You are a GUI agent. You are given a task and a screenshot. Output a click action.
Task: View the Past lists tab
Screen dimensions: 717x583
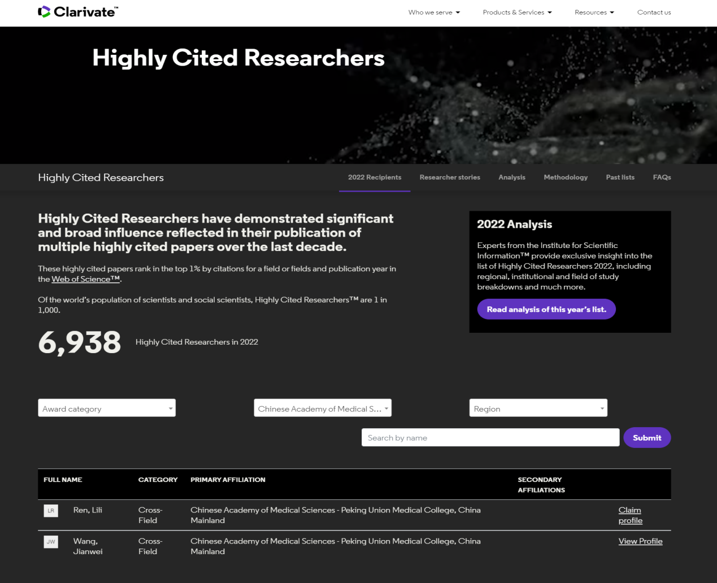(x=620, y=177)
